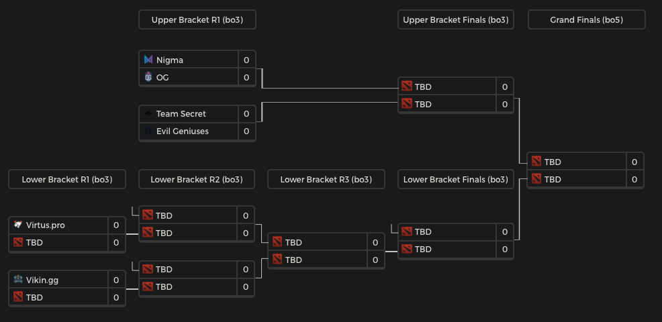This screenshot has height=322, width=662.
Task: Open the Virtus.pro team link
Action: click(46, 225)
